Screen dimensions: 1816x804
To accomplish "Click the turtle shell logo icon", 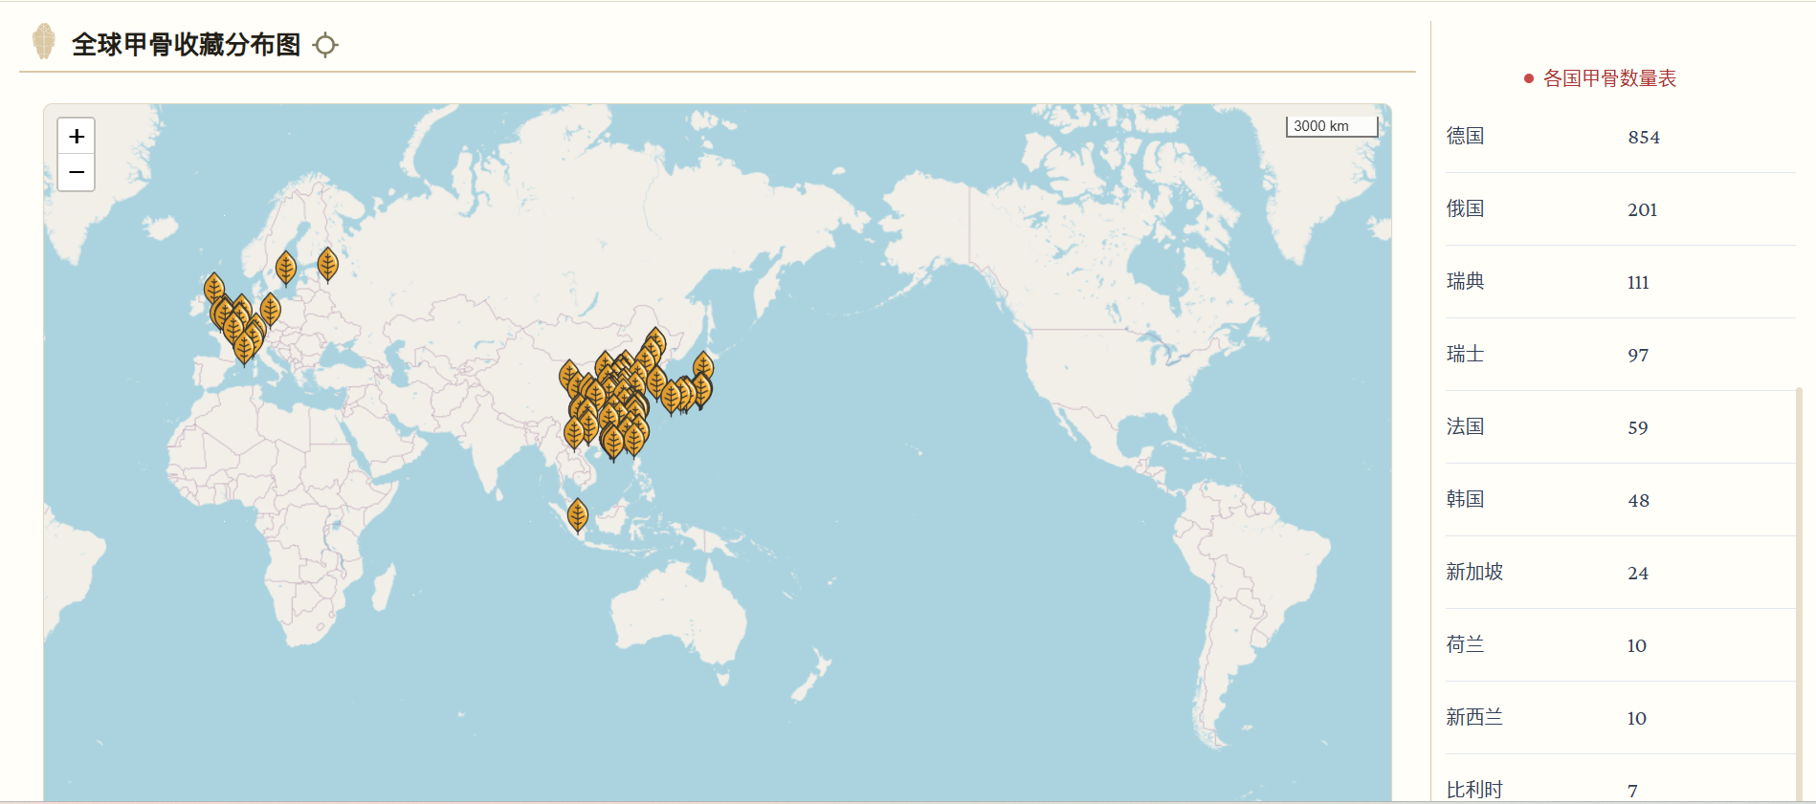I will tap(43, 42).
